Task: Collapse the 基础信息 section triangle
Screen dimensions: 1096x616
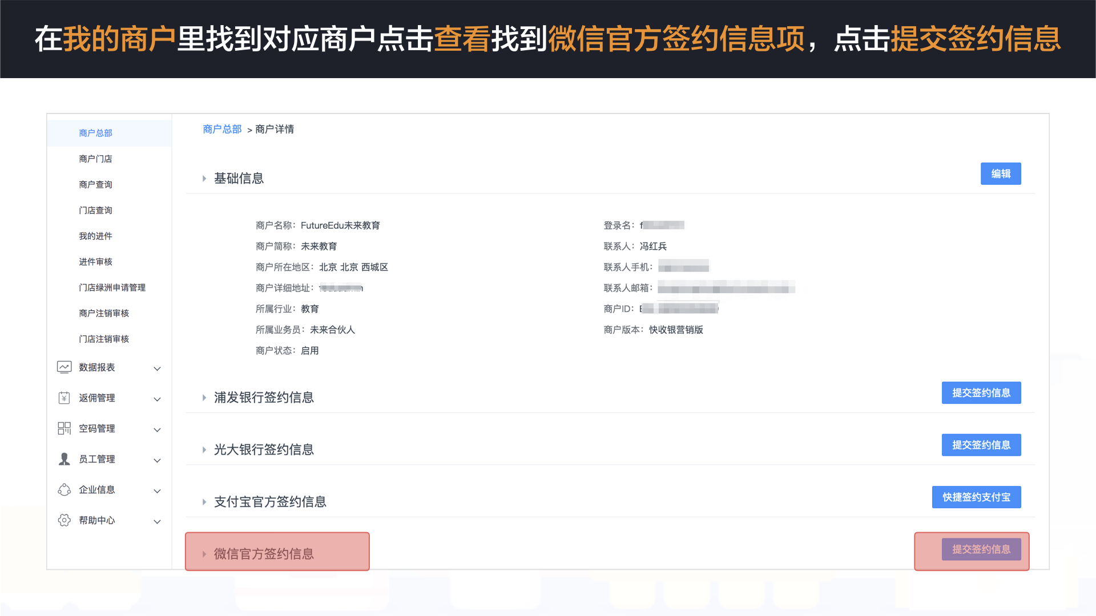Action: 204,179
